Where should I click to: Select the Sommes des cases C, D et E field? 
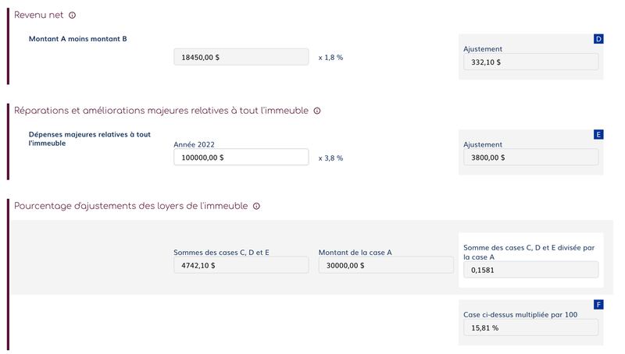241,265
